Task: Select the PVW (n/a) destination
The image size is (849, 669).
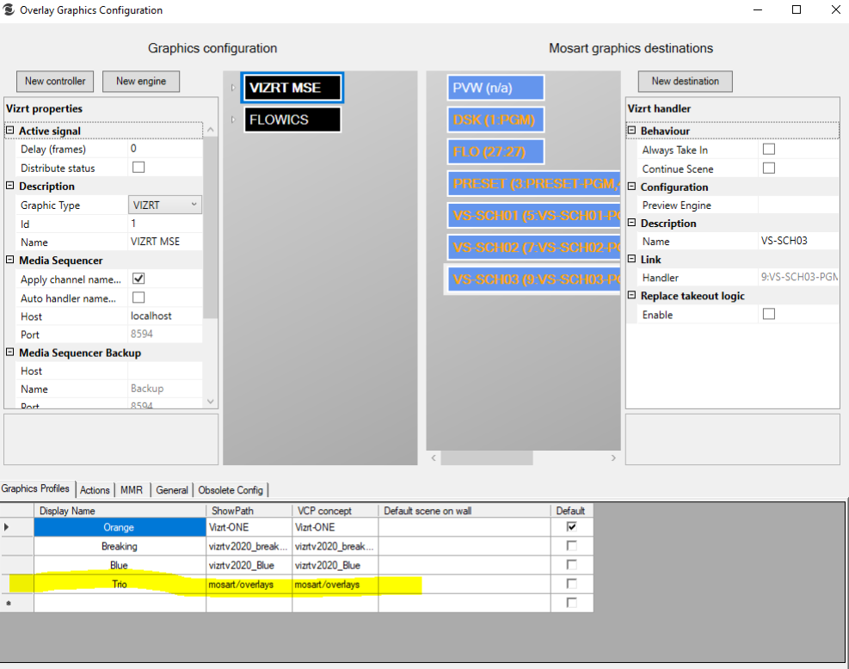Action: [x=495, y=88]
